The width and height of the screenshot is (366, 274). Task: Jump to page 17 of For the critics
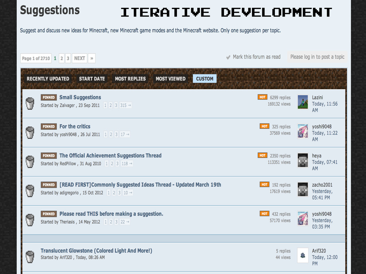[x=125, y=135]
